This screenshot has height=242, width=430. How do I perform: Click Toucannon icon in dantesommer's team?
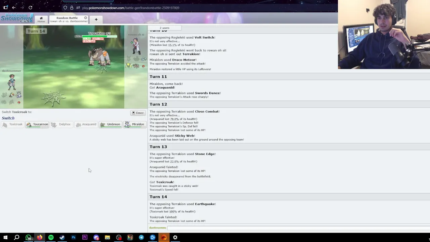click(x=12, y=95)
